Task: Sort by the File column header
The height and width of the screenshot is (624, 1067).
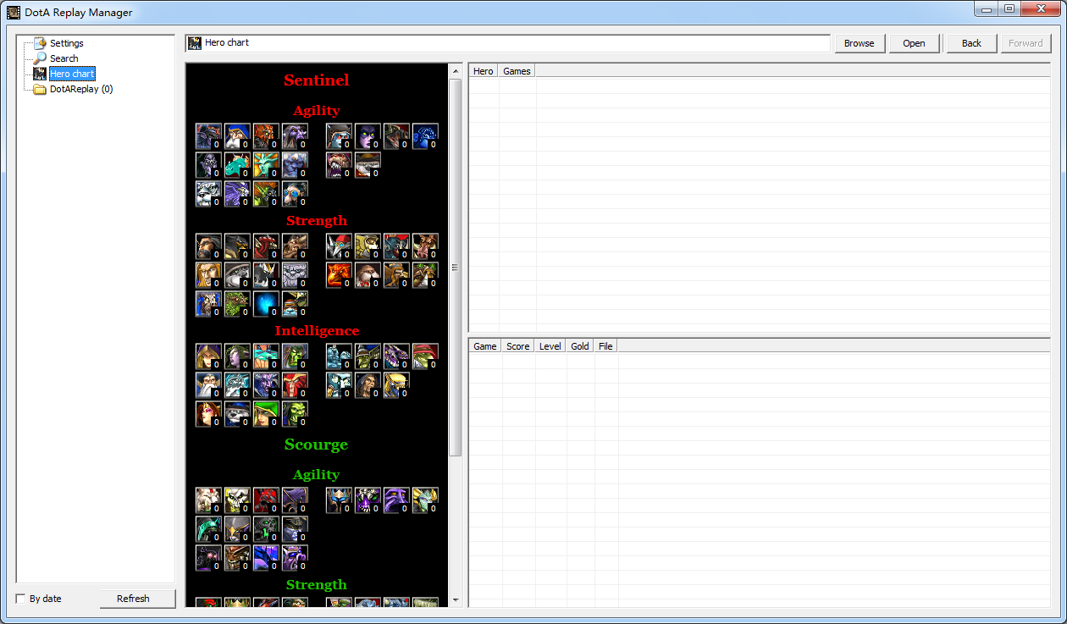Action: 605,346
